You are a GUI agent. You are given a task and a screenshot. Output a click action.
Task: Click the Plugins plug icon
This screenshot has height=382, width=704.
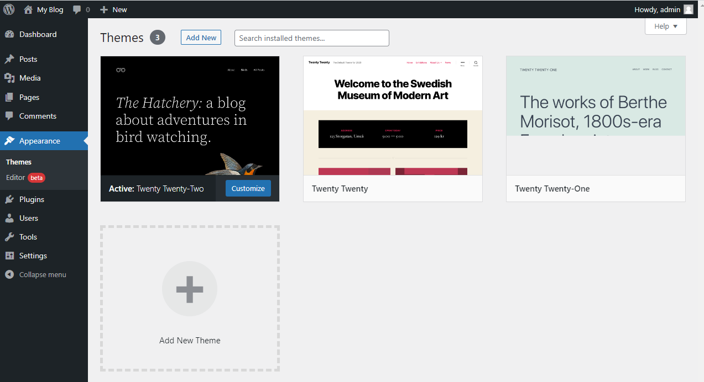tap(9, 199)
